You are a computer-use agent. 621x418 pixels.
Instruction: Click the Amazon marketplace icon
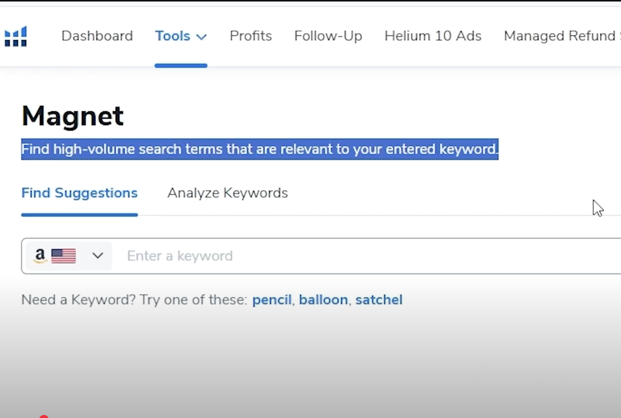40,256
